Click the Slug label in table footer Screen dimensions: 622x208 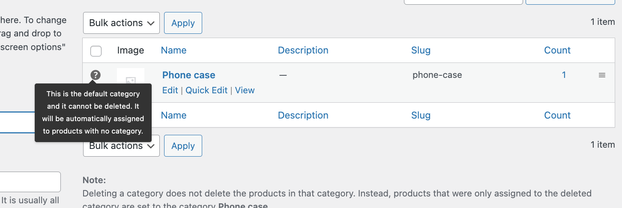[421, 115]
